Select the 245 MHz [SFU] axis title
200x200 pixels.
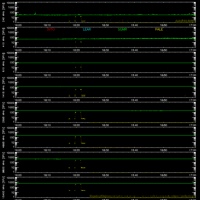click(x=3, y=12)
